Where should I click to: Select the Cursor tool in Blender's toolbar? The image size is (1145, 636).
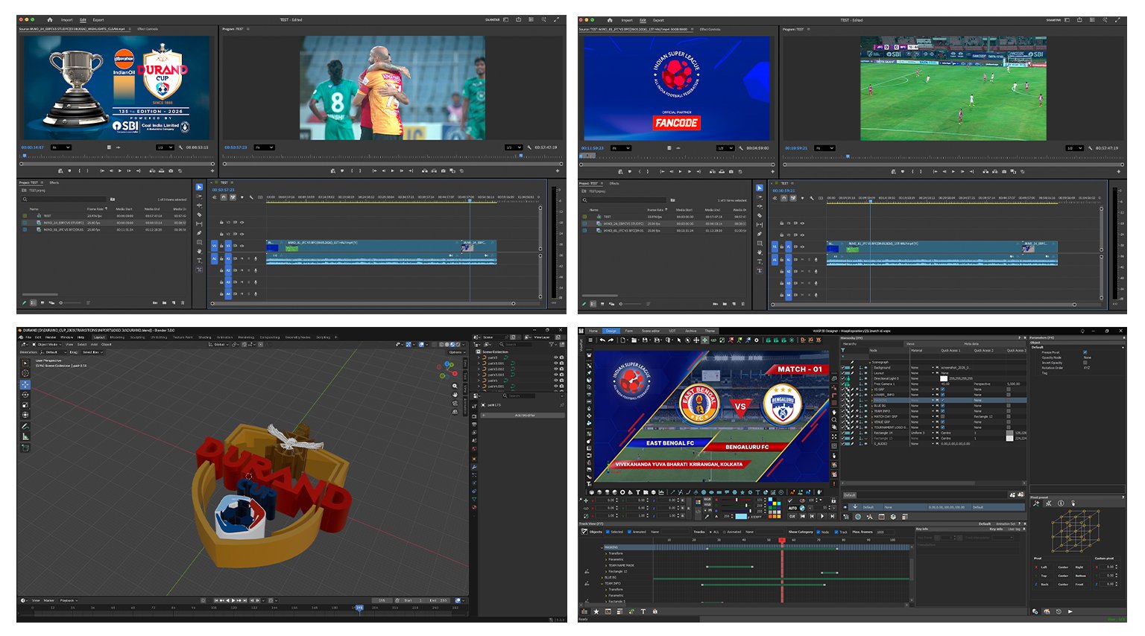(x=25, y=373)
